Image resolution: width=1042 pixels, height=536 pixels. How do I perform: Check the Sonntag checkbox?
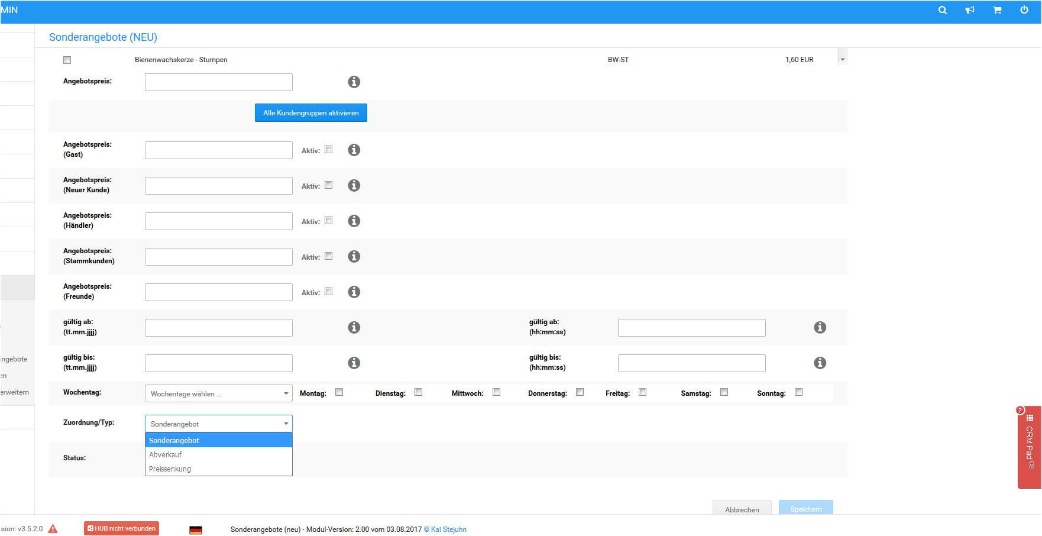798,392
